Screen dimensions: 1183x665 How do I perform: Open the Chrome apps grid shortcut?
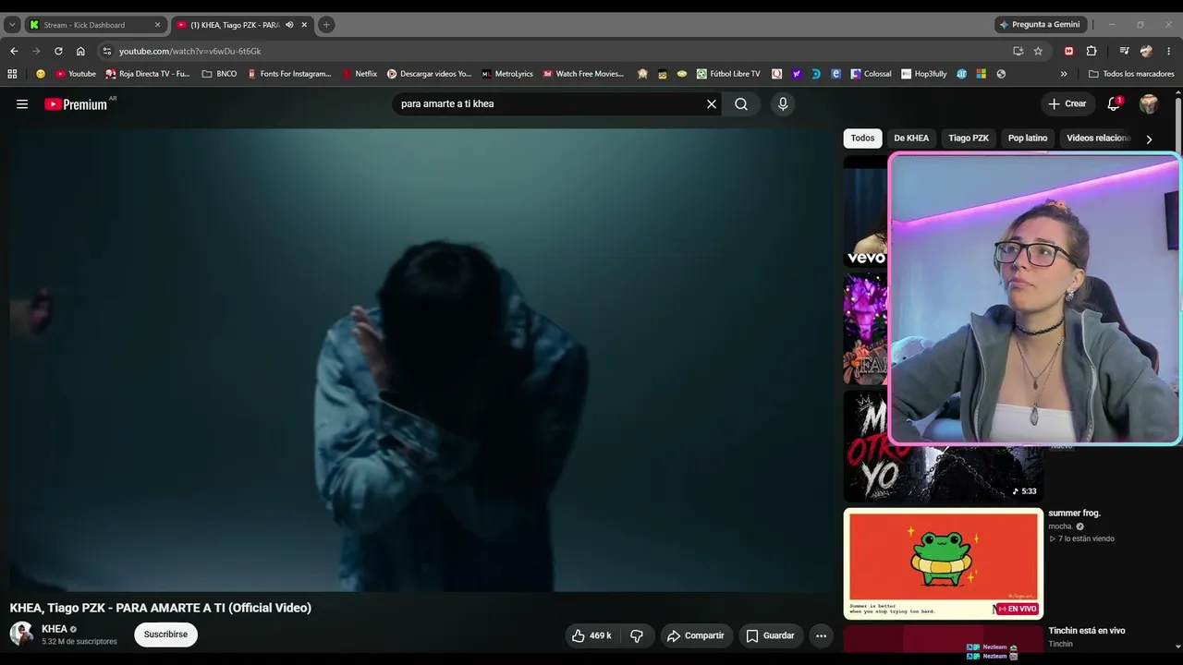pos(12,74)
